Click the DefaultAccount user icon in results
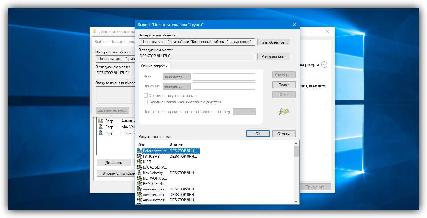The image size is (427, 218). (x=139, y=151)
